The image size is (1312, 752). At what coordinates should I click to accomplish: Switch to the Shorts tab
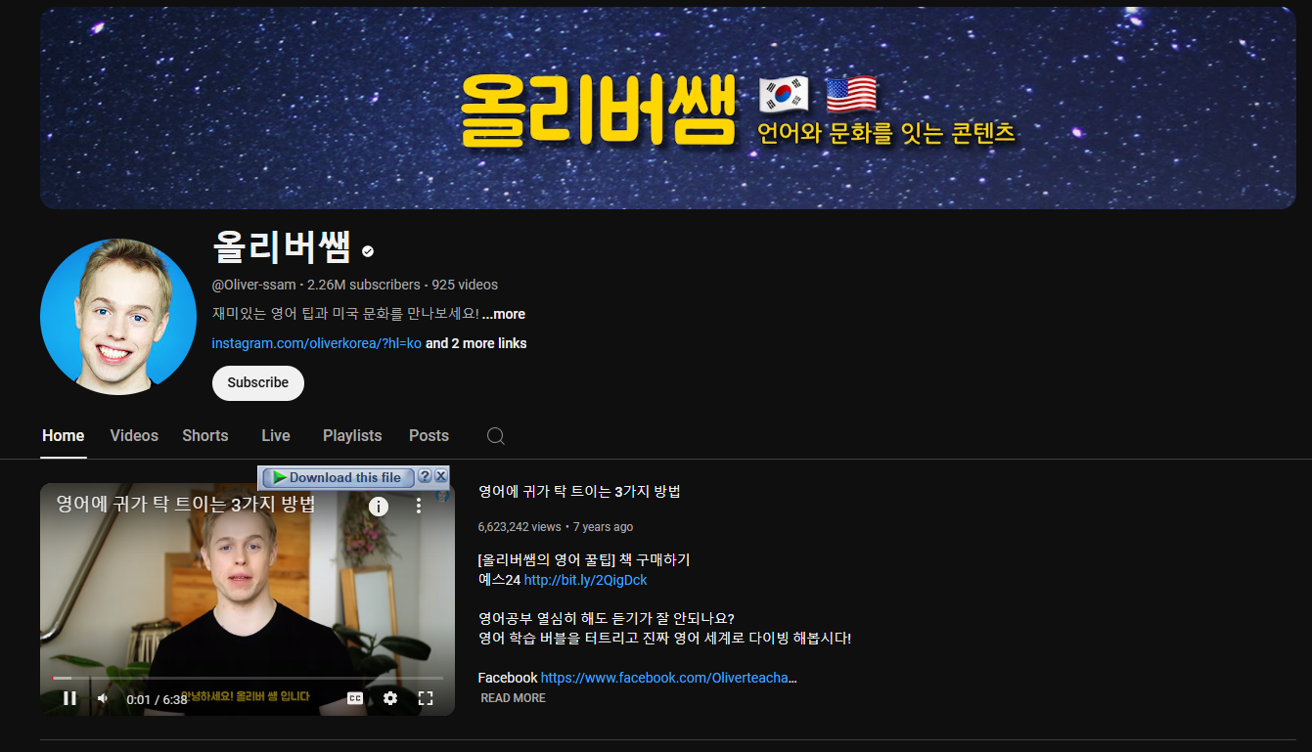pyautogui.click(x=205, y=436)
